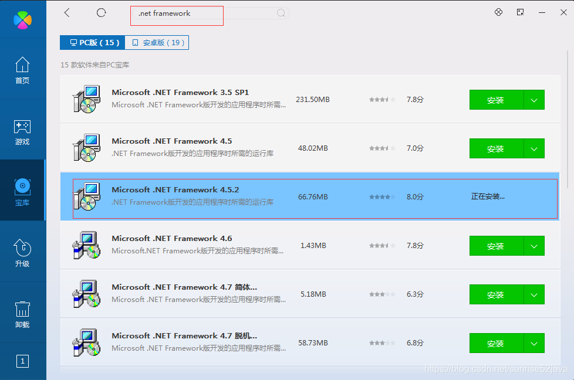Click the magnifier search icon
The height and width of the screenshot is (380, 574).
pyautogui.click(x=281, y=13)
